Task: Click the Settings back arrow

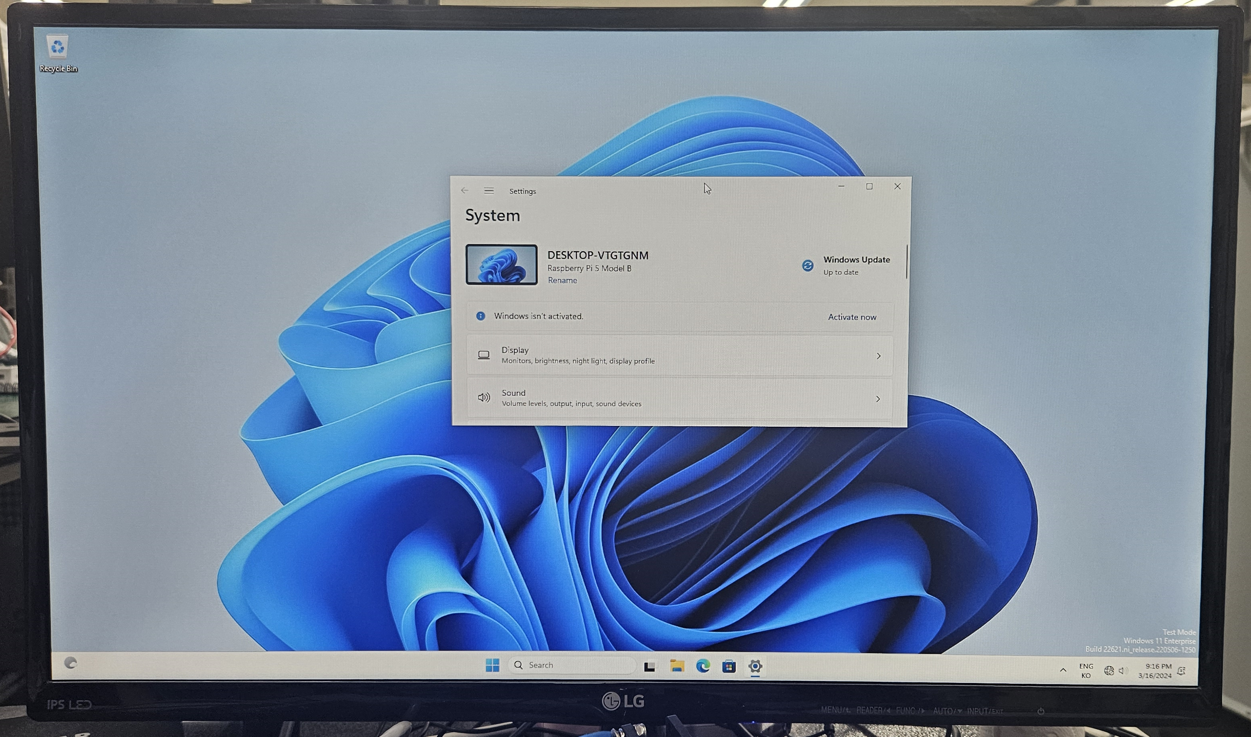Action: click(465, 191)
